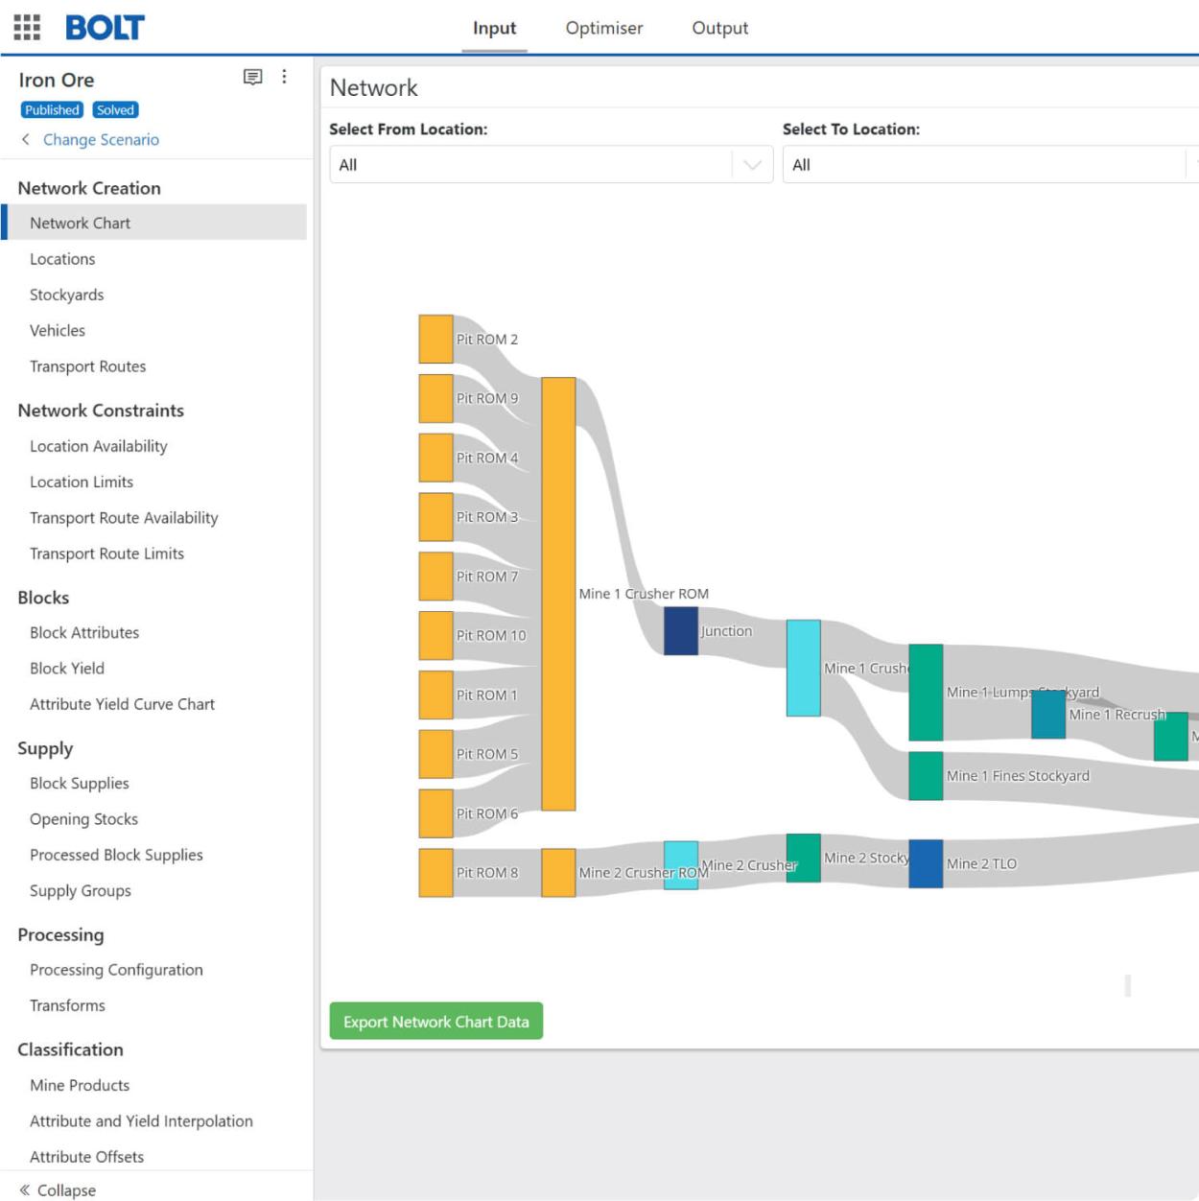
Task: Select the Mine 1 Fines Stockyard node
Action: [926, 776]
